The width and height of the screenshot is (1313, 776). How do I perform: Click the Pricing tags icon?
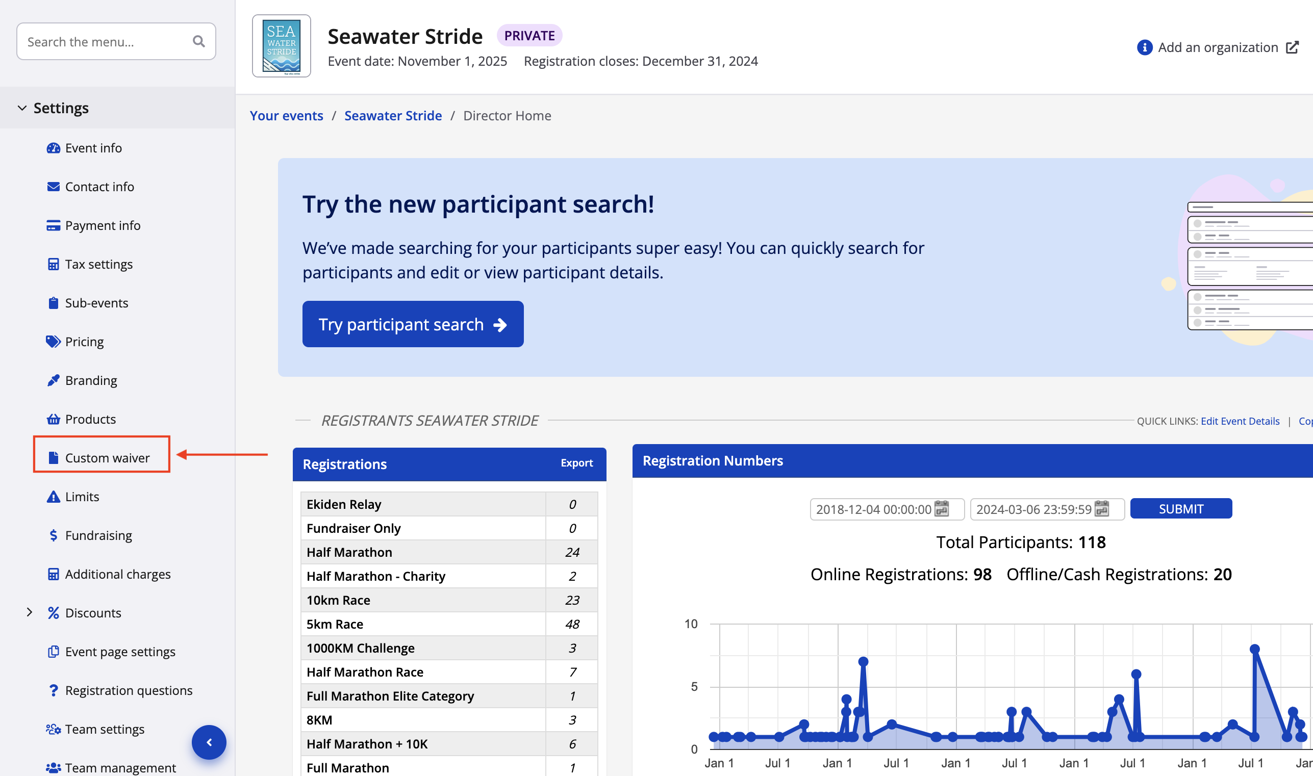(54, 342)
